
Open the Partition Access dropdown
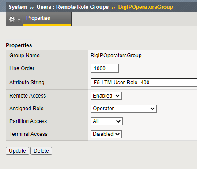tap(106, 121)
